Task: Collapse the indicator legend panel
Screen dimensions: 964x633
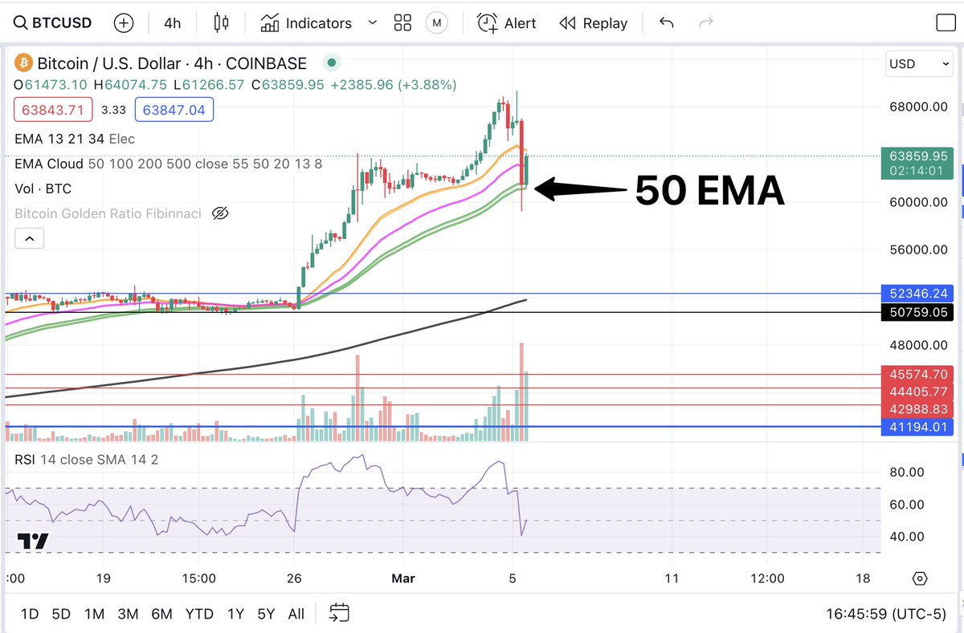Action: [29, 238]
